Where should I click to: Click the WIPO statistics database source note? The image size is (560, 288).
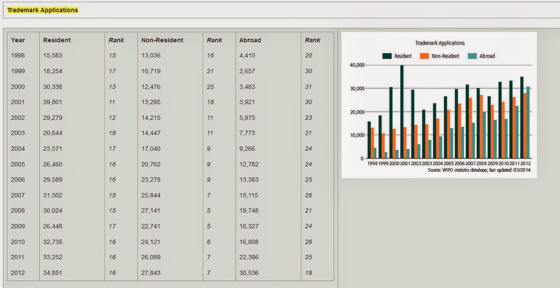[479, 171]
